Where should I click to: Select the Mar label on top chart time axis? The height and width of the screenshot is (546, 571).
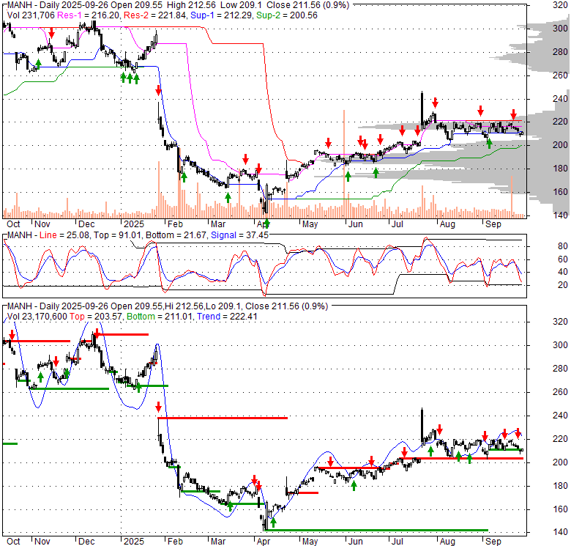click(218, 224)
